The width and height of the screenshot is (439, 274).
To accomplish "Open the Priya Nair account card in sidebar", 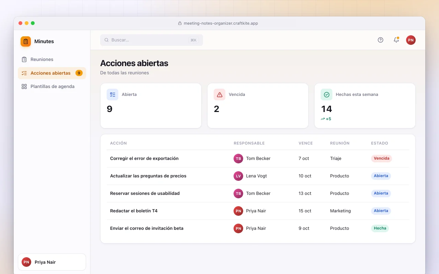I will [x=52, y=262].
